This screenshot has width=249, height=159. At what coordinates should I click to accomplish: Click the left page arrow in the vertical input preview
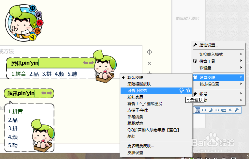pyautogui.click(x=44, y=93)
